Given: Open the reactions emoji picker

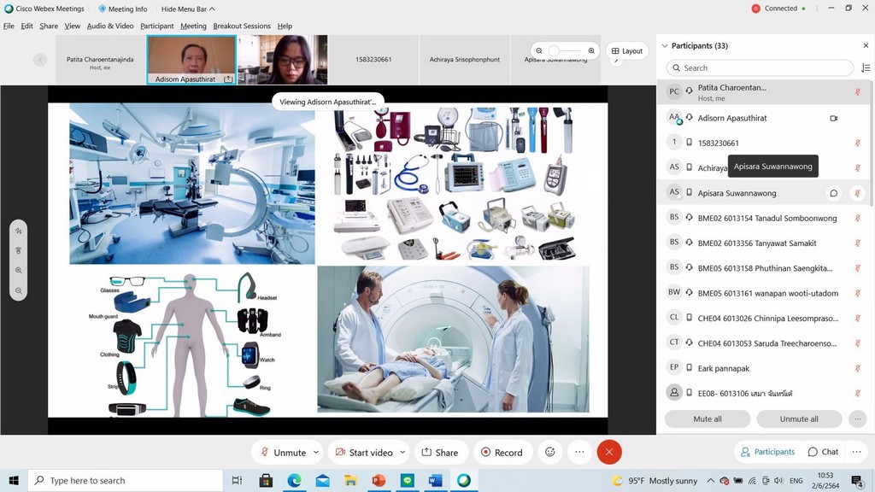Looking at the screenshot, I should [x=550, y=452].
